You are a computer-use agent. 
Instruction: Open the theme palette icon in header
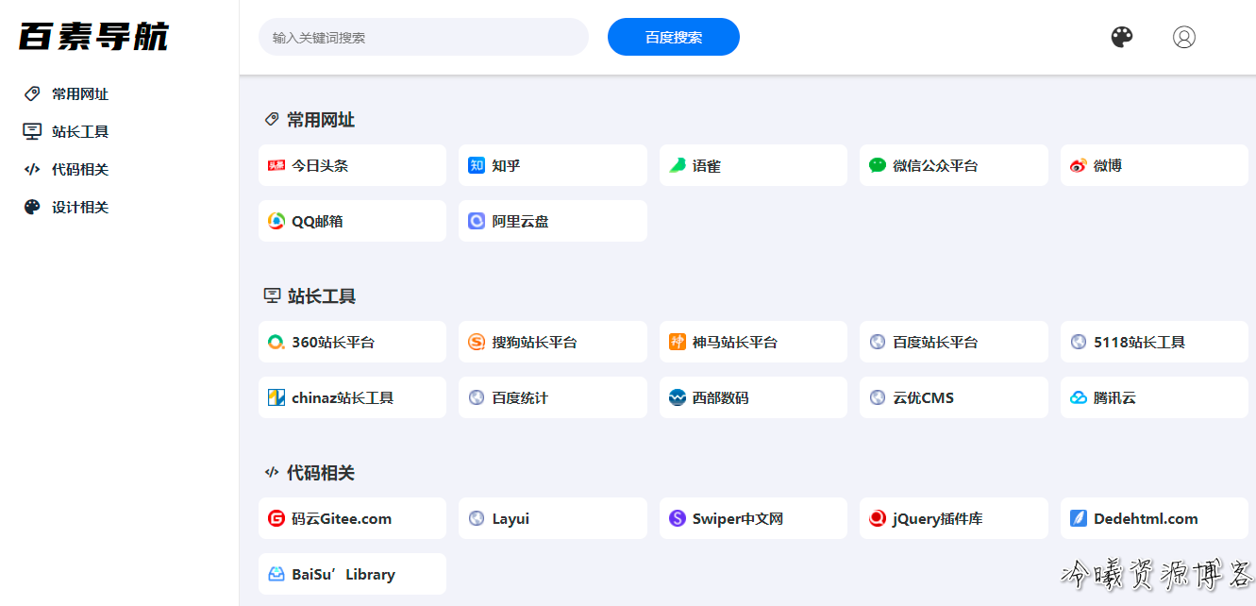pyautogui.click(x=1121, y=37)
